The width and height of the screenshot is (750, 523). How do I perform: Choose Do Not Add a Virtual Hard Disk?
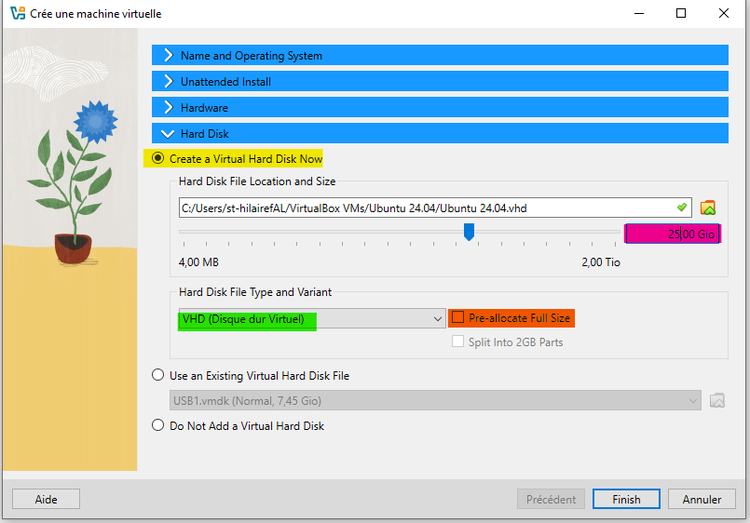pyautogui.click(x=157, y=426)
